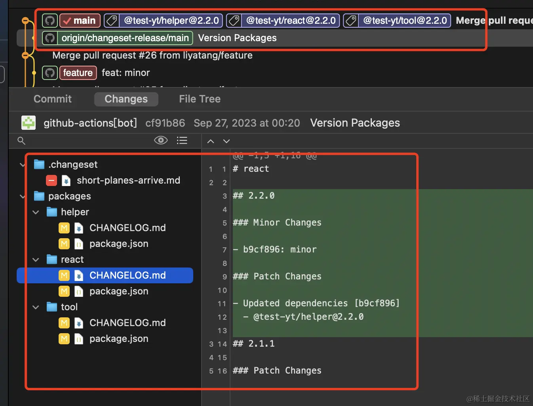This screenshot has height=406, width=533.
Task: Click modified badge of tool package.json
Action: [64, 339]
